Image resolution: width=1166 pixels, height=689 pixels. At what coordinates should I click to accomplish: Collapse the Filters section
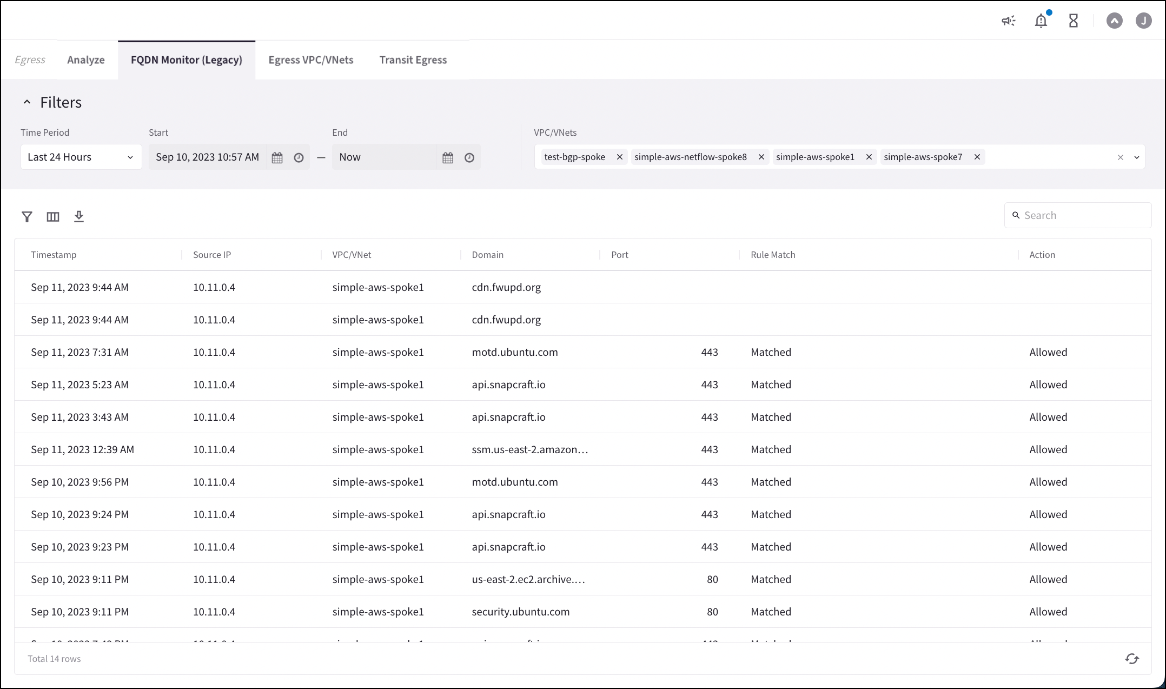pyautogui.click(x=27, y=102)
